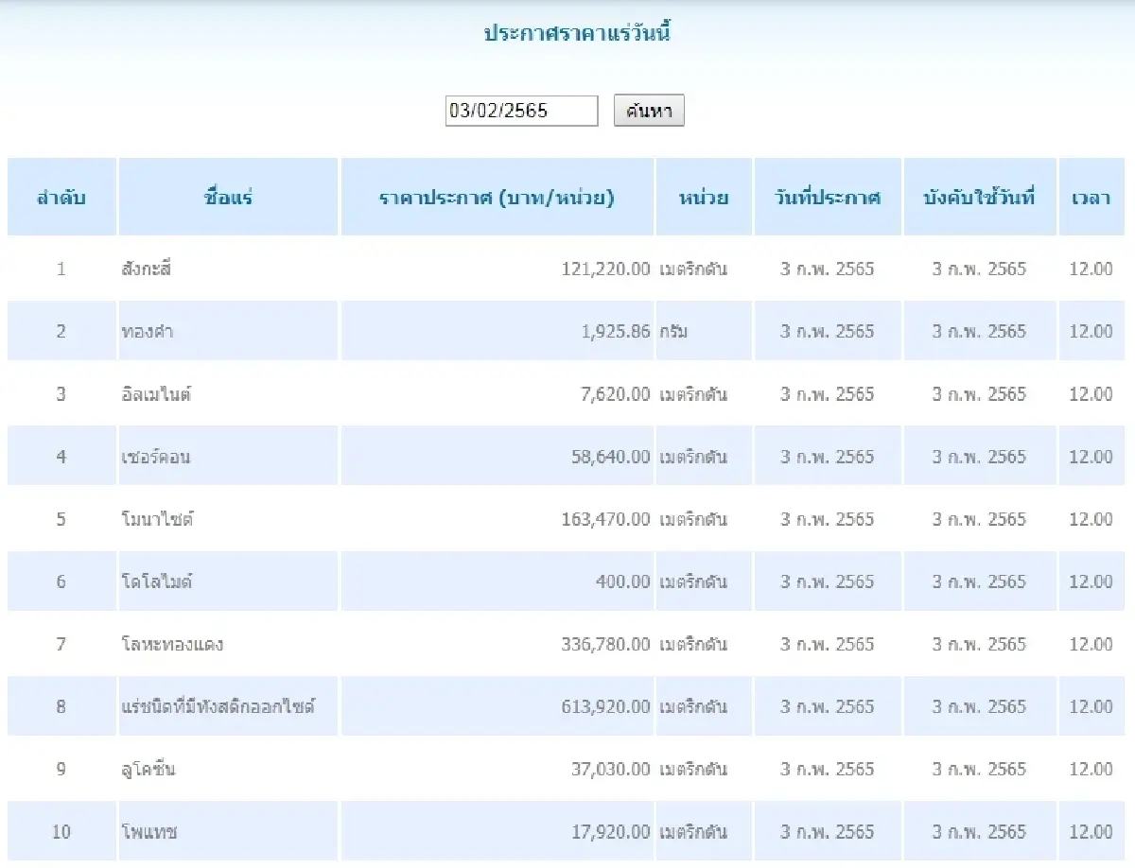Click the price 336,780.00
The width and height of the screenshot is (1135, 868).
[605, 644]
